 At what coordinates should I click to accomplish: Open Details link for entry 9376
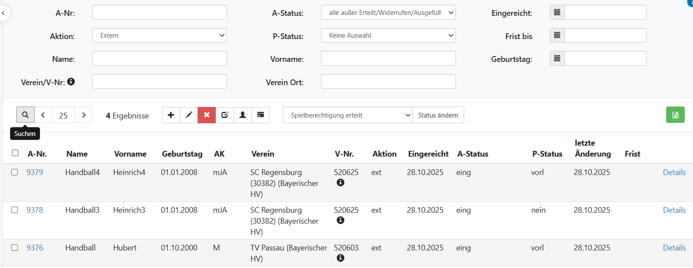pos(674,248)
